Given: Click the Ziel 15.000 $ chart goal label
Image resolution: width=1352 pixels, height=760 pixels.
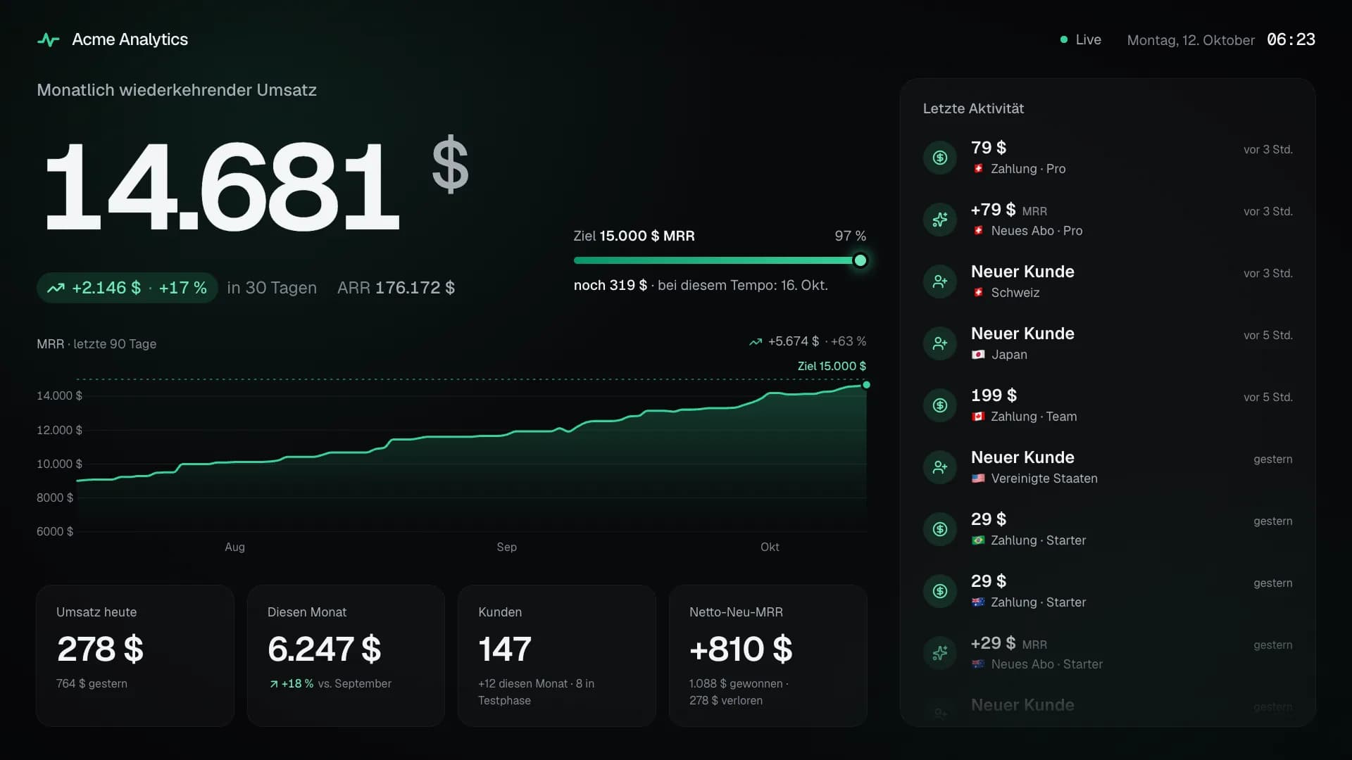Looking at the screenshot, I should point(832,366).
